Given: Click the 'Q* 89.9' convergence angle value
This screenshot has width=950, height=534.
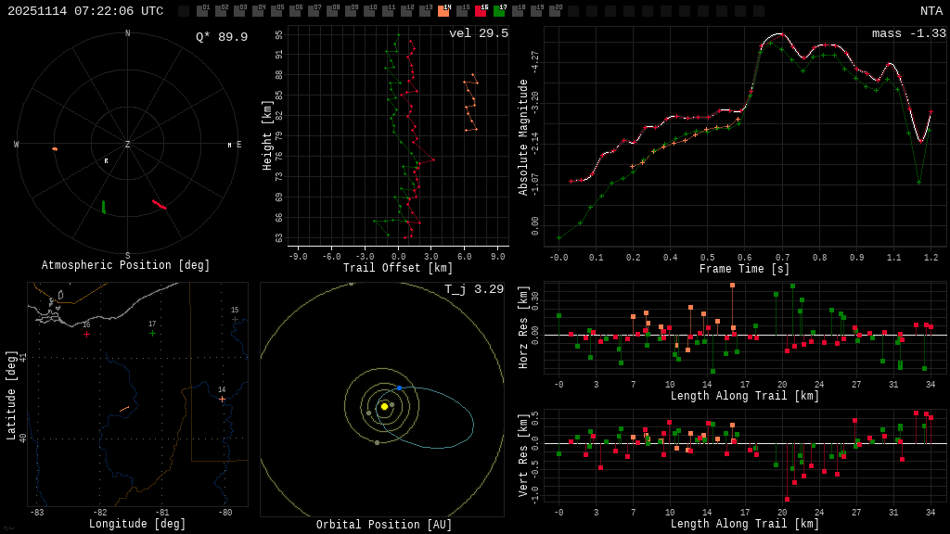Looking at the screenshot, I should (221, 37).
